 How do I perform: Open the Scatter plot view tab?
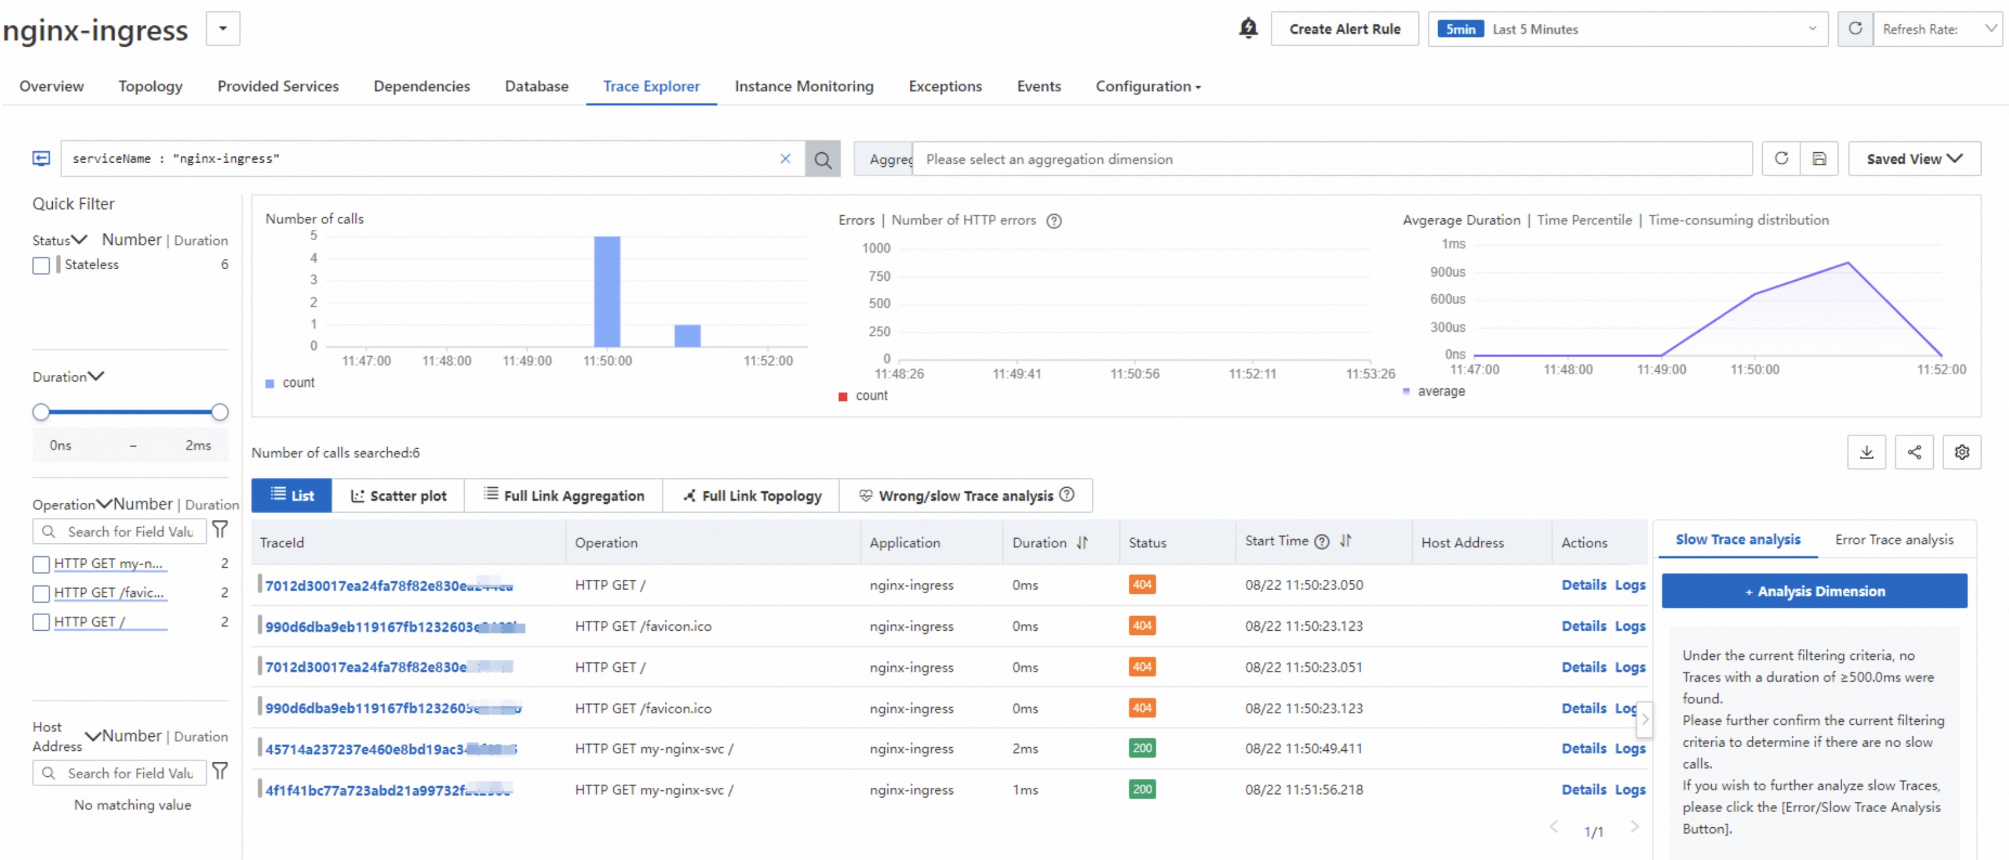pos(398,496)
